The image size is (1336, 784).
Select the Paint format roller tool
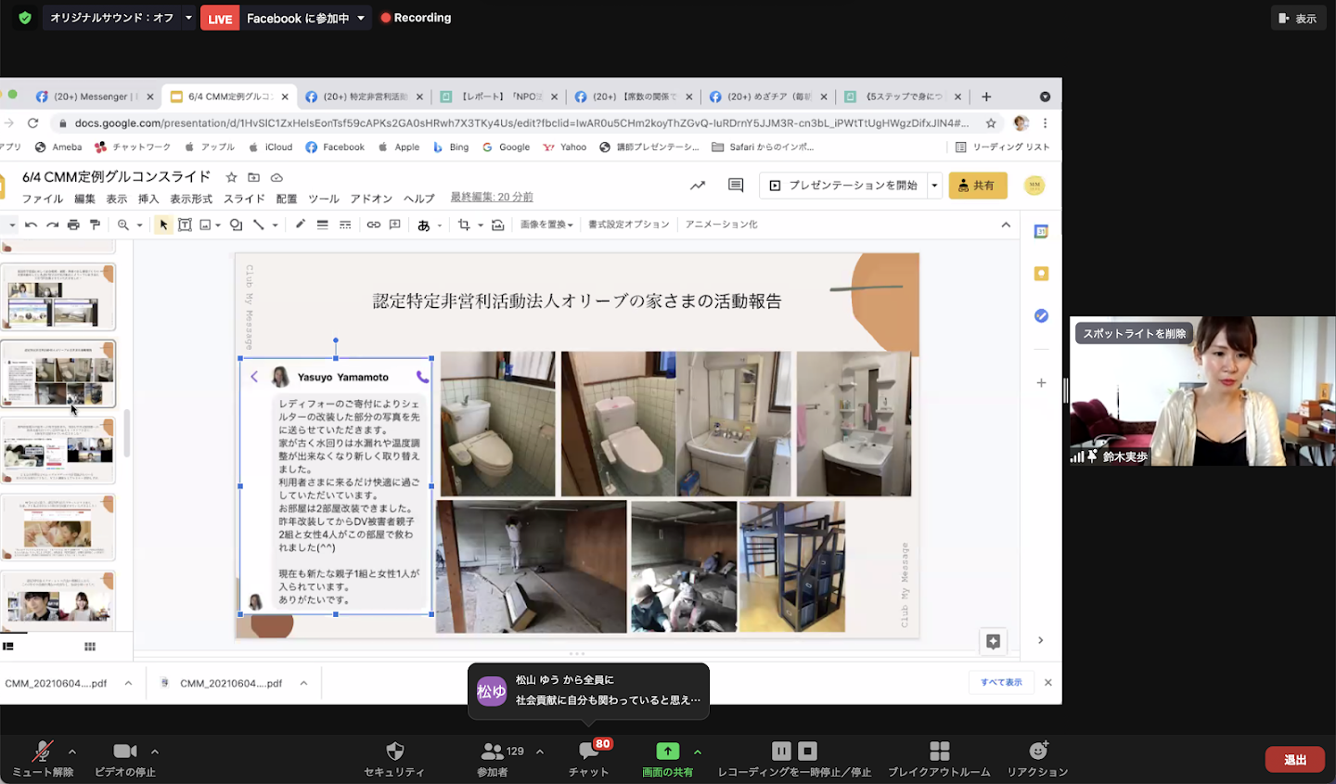click(x=95, y=225)
